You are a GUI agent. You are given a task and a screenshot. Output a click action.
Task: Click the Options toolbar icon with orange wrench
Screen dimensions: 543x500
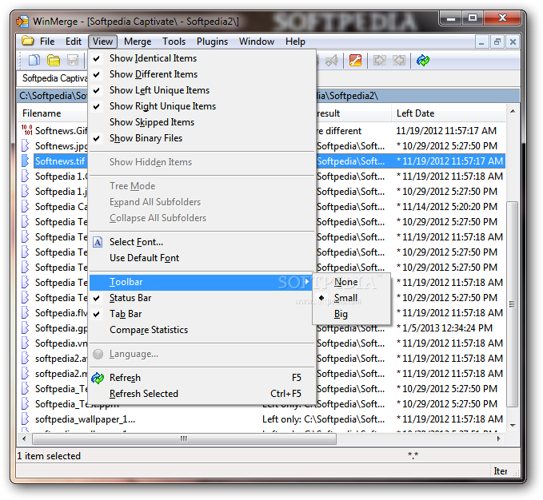click(x=355, y=60)
